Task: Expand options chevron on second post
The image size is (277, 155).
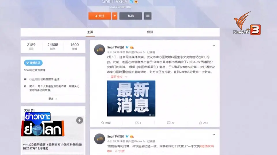Action: coord(214,135)
